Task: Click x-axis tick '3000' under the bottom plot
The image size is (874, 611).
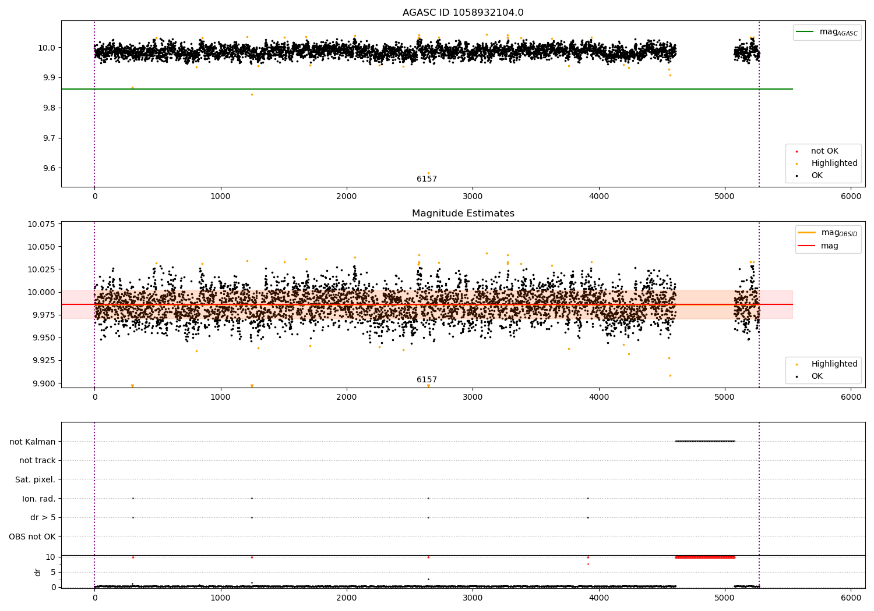Action: pos(473,599)
